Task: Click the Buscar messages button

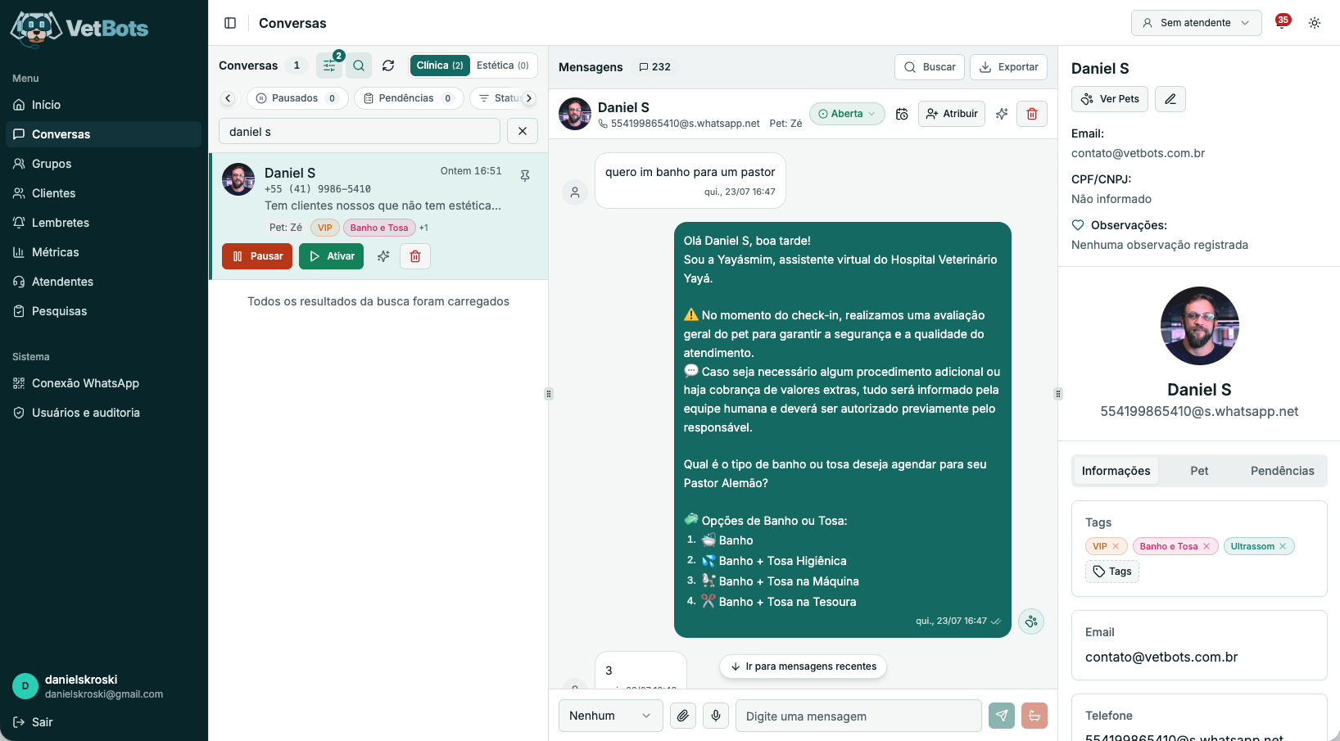Action: 930,67
